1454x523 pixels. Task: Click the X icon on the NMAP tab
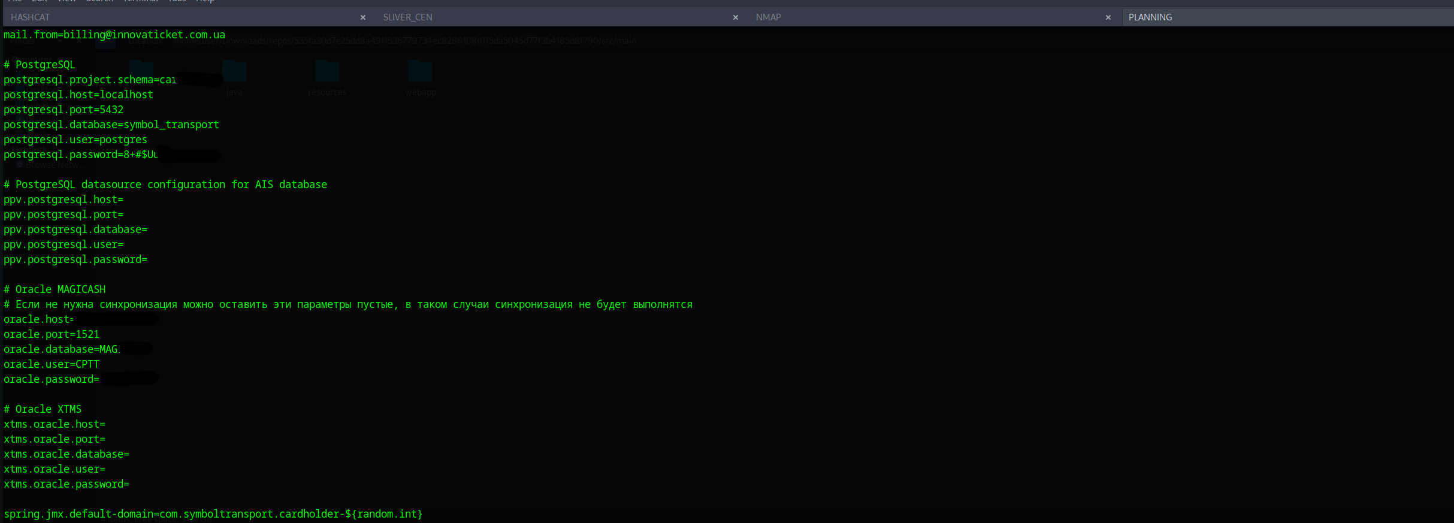1108,17
